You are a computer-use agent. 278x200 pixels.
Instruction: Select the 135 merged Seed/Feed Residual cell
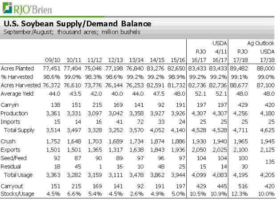(269, 161)
